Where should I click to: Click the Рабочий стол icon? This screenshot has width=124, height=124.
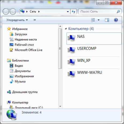point(12,45)
